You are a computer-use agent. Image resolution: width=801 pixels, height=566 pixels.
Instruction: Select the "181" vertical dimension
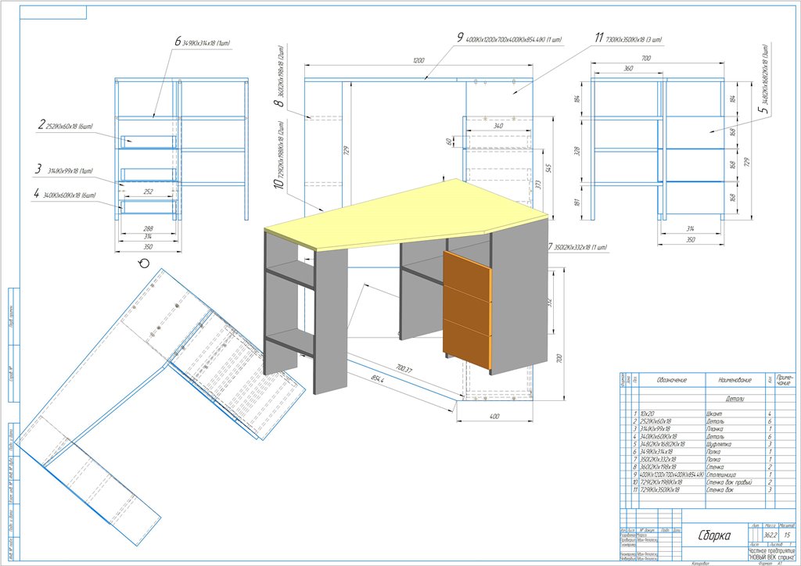click(x=577, y=202)
